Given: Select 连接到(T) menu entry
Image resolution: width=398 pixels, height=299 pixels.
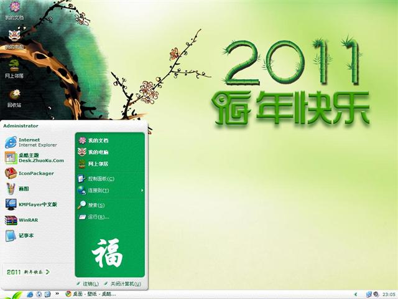Looking at the screenshot, I should click(93, 190).
